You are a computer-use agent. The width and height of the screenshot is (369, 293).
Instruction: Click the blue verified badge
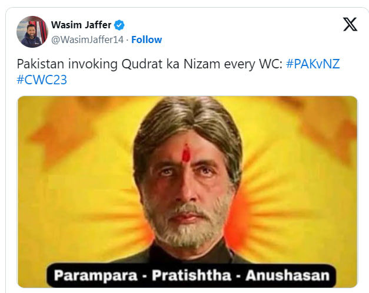point(119,25)
